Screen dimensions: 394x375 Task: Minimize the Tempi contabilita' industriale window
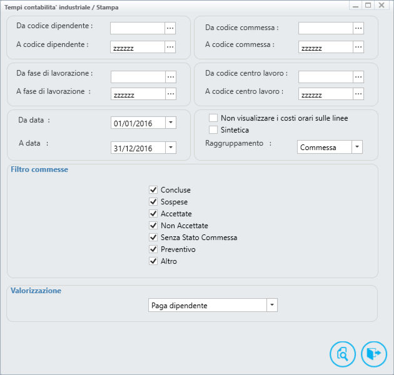[x=356, y=6]
